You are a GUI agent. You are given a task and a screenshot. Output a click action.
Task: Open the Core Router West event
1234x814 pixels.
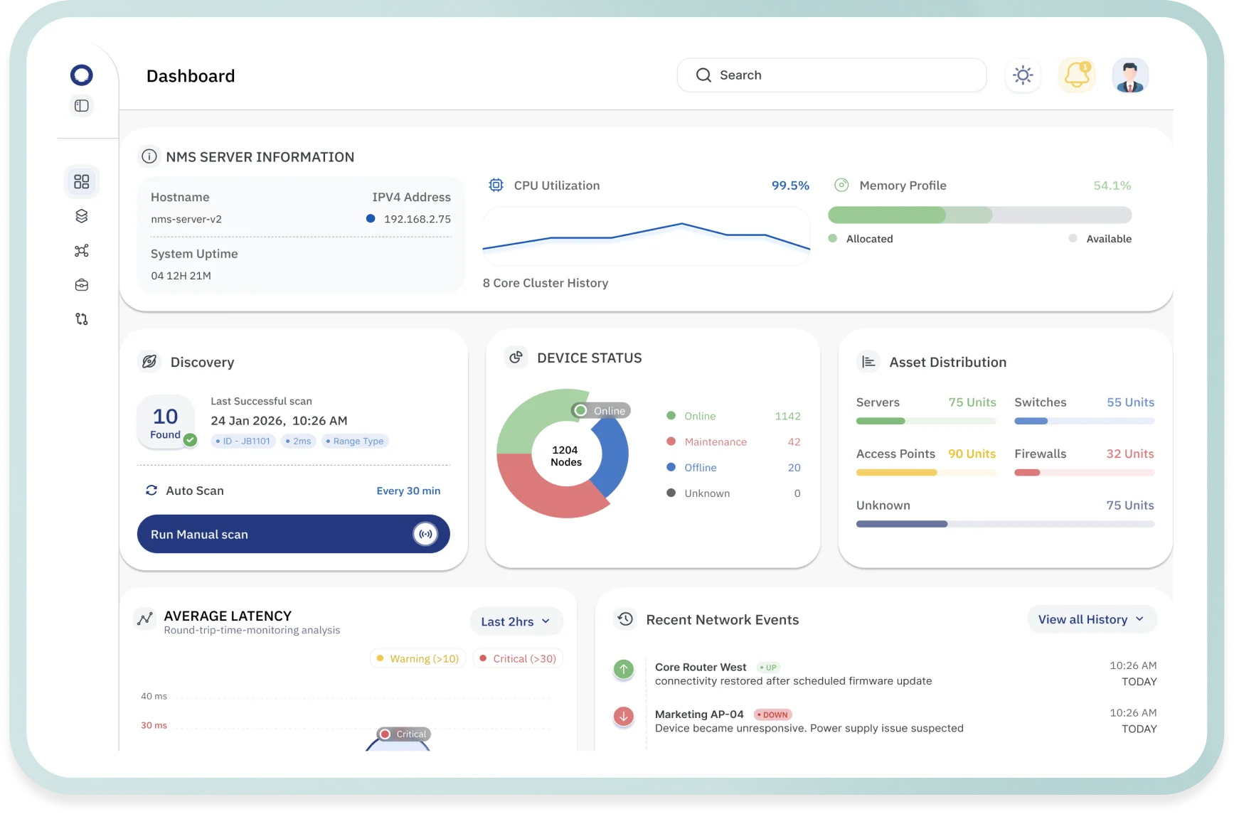(x=885, y=673)
